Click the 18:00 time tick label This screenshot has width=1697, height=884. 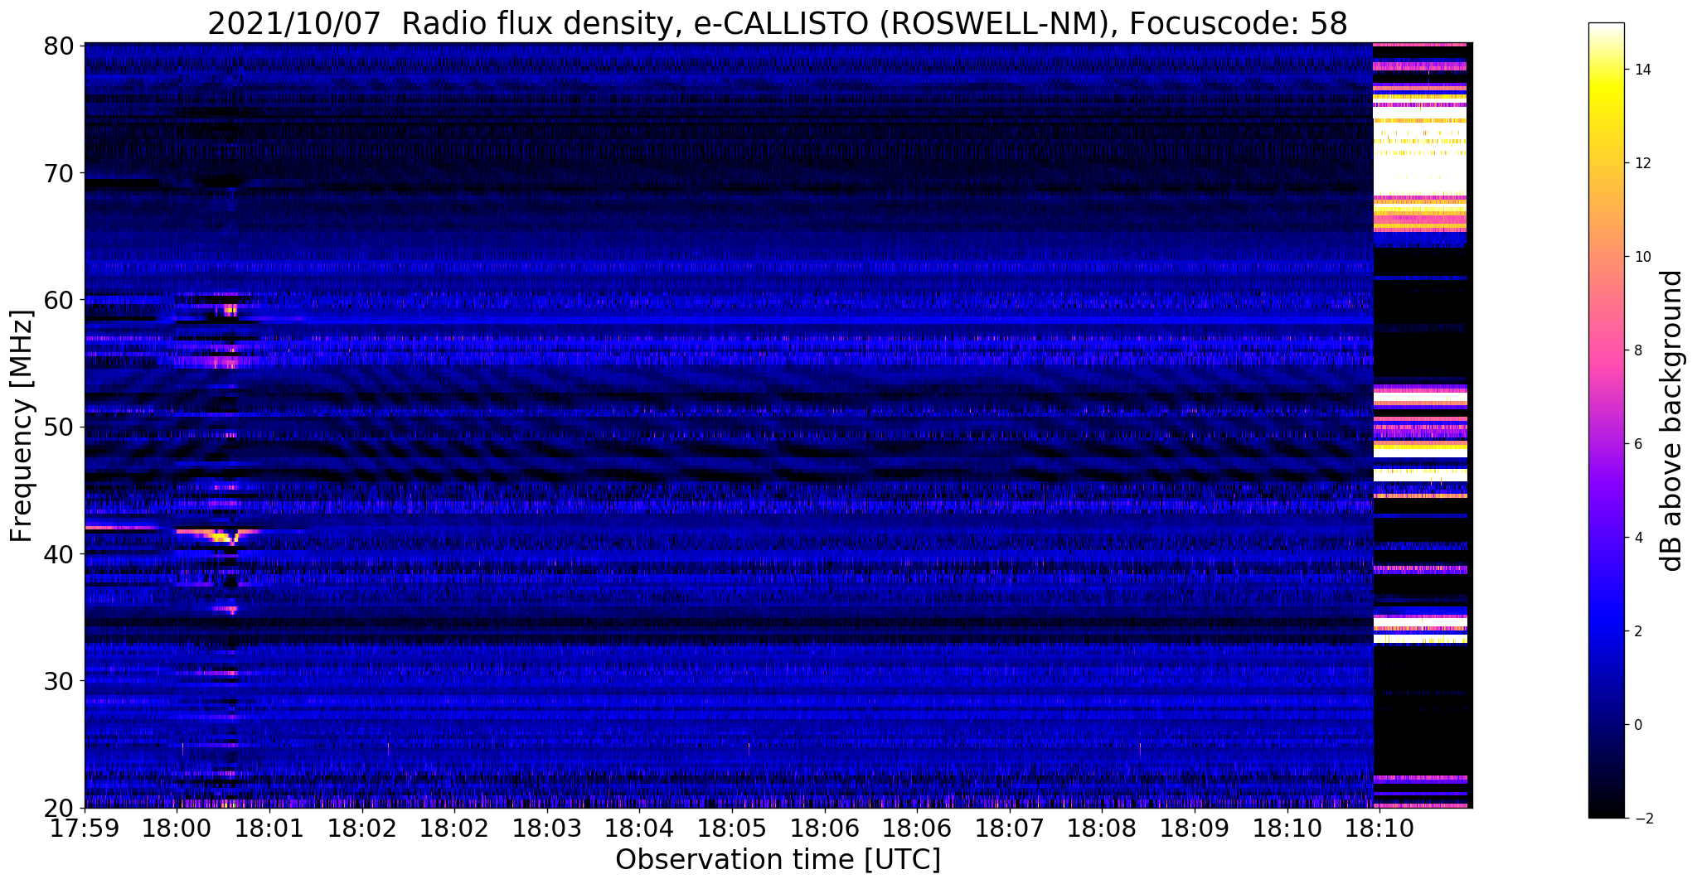tap(177, 828)
